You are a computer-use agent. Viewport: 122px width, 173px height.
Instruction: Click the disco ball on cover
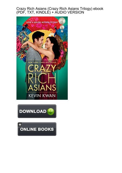click(62, 21)
